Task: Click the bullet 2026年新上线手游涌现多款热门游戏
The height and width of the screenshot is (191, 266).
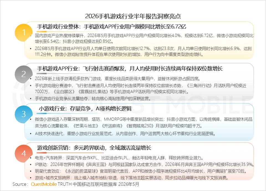Action: 118,79
